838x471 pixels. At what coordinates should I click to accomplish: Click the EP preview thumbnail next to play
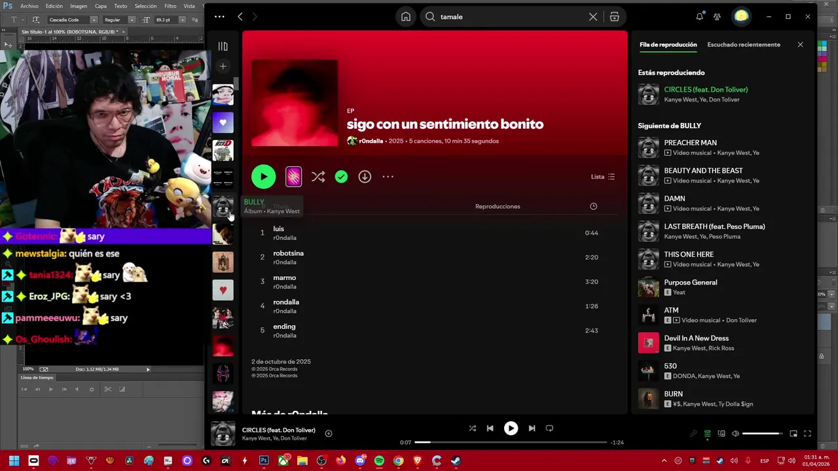click(x=293, y=177)
